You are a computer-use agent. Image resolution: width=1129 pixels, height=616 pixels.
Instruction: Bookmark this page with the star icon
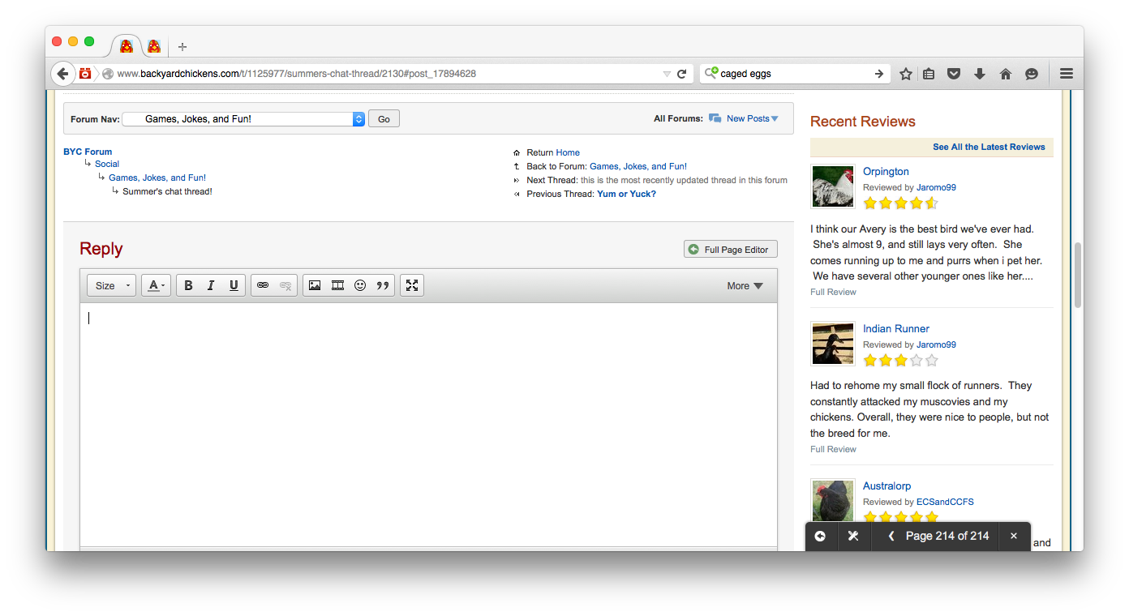pyautogui.click(x=906, y=74)
